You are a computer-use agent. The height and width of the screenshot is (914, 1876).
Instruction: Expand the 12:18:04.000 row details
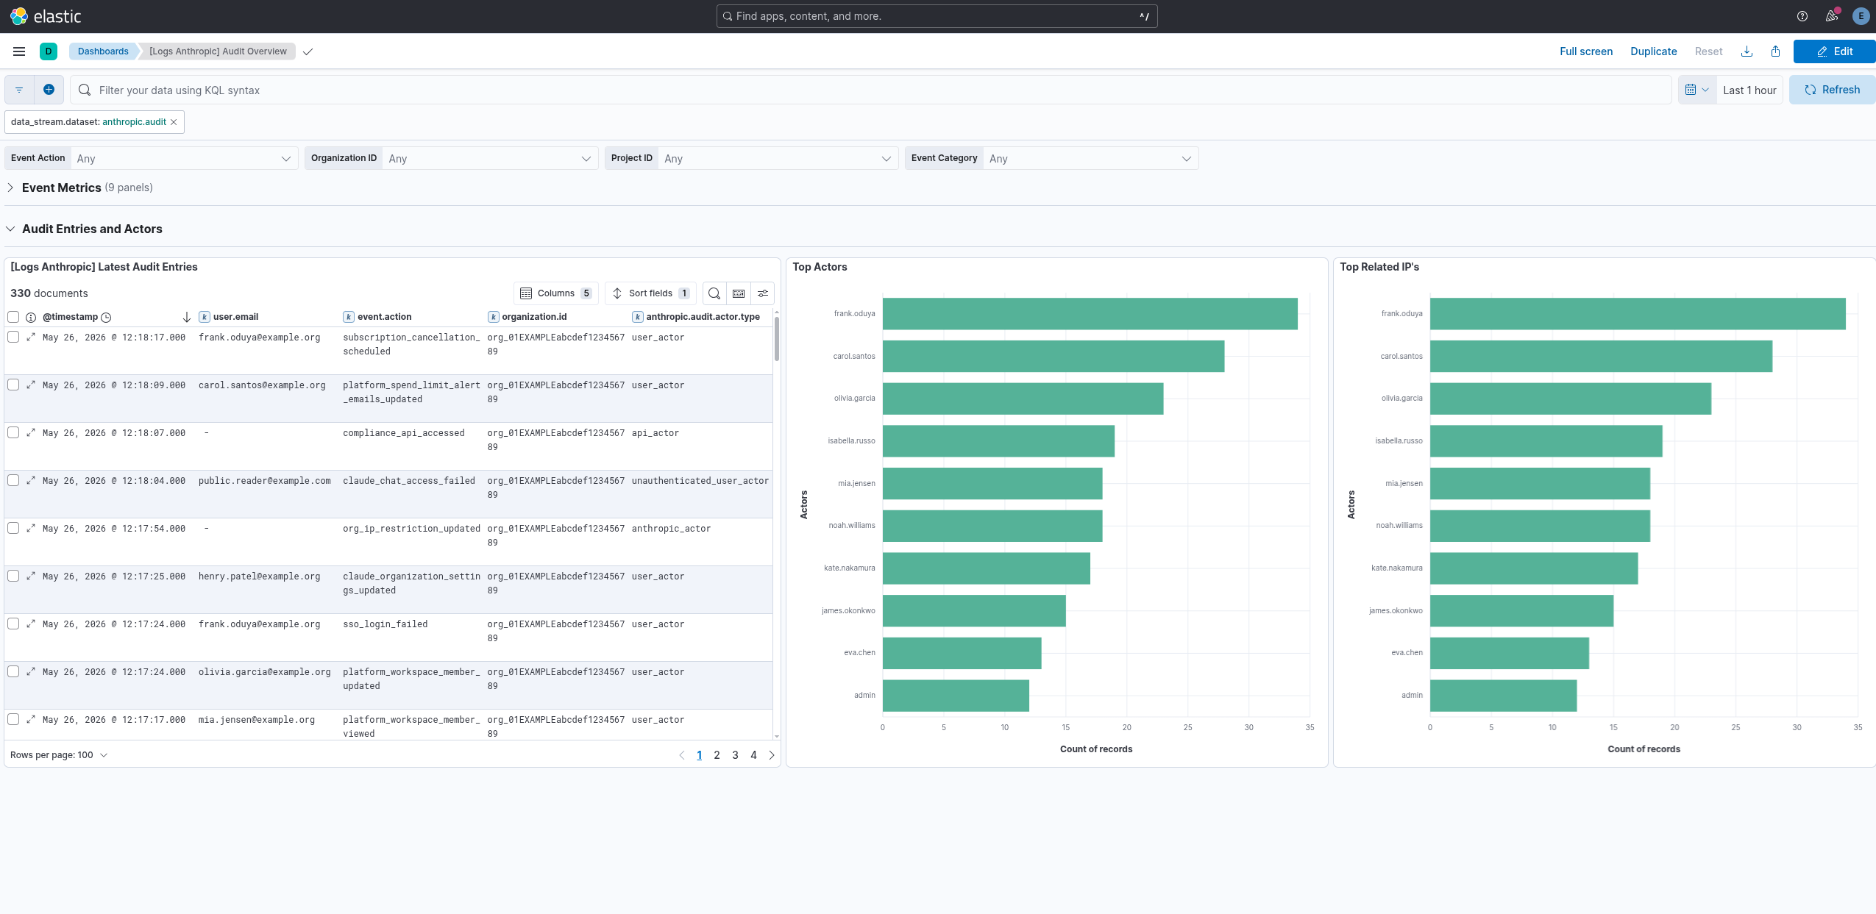(x=31, y=480)
